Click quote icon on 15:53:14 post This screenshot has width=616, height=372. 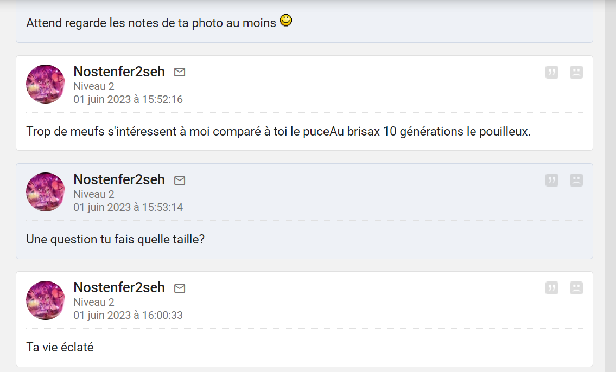tap(552, 180)
